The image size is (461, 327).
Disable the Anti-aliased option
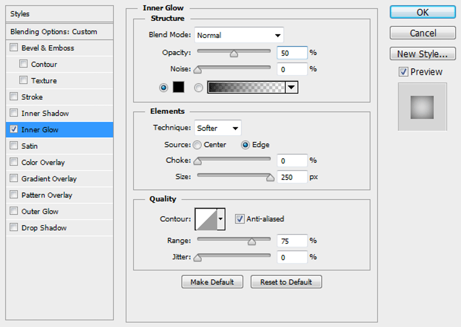(239, 219)
